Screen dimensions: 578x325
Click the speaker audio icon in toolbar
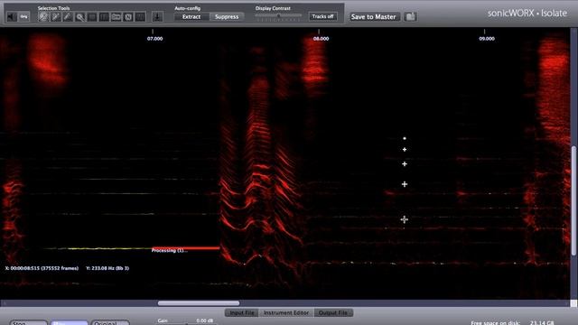click(x=12, y=16)
